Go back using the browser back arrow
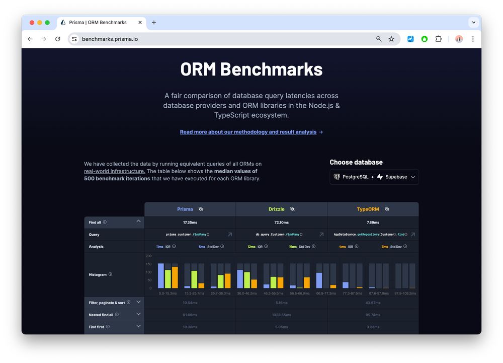This screenshot has width=503, height=363. coord(30,39)
